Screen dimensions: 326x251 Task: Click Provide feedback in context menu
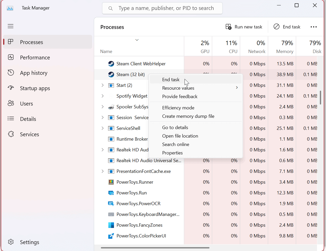click(x=180, y=96)
